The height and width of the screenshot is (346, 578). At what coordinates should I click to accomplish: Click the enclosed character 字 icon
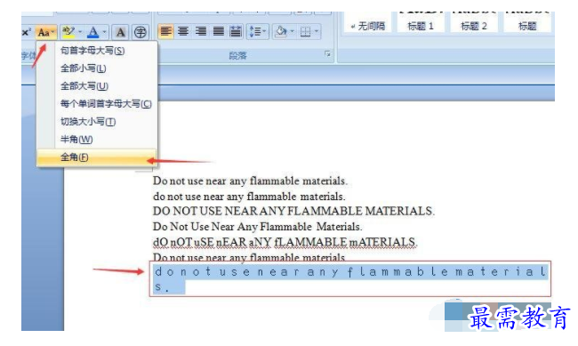point(140,32)
